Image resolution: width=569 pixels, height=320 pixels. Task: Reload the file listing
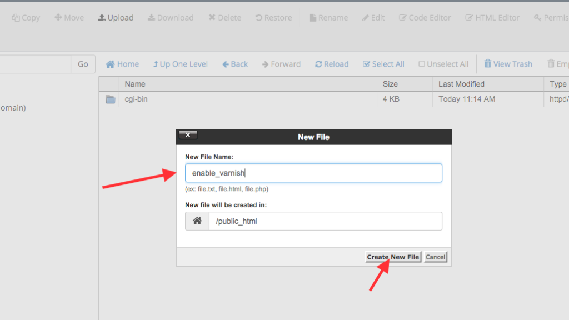click(332, 64)
